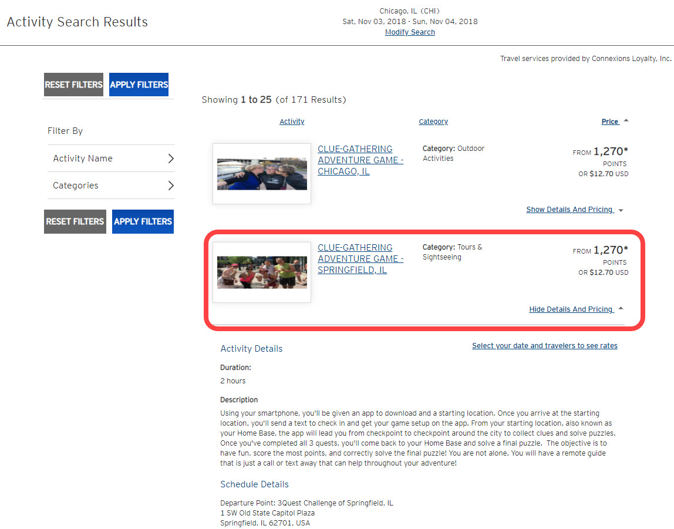Click the bottom RESET FILTERS button
Image resolution: width=674 pixels, height=529 pixels.
pos(75,222)
